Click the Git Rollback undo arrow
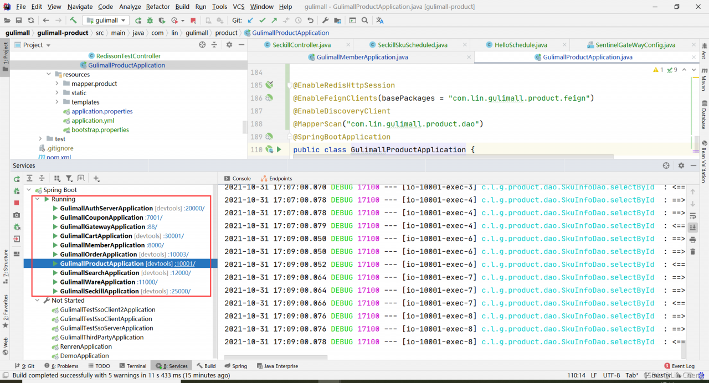The image size is (709, 383). [310, 20]
